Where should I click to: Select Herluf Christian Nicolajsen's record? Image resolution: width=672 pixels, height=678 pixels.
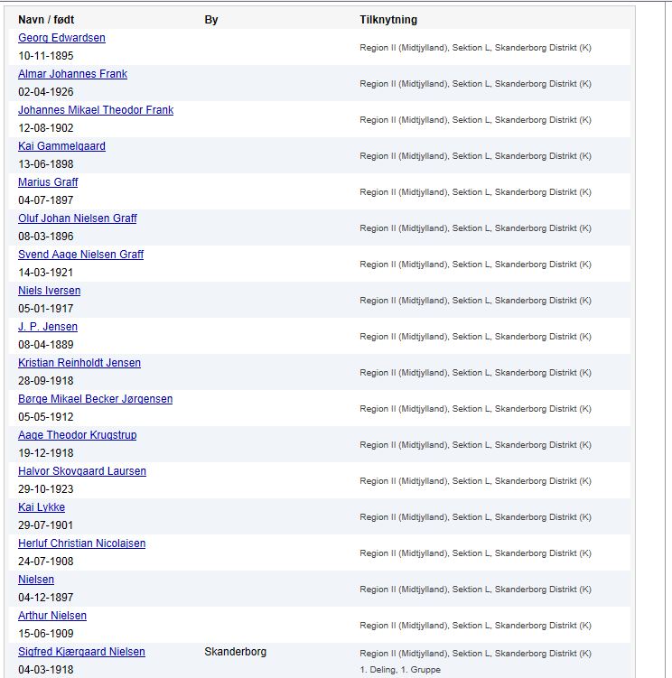[x=82, y=543]
